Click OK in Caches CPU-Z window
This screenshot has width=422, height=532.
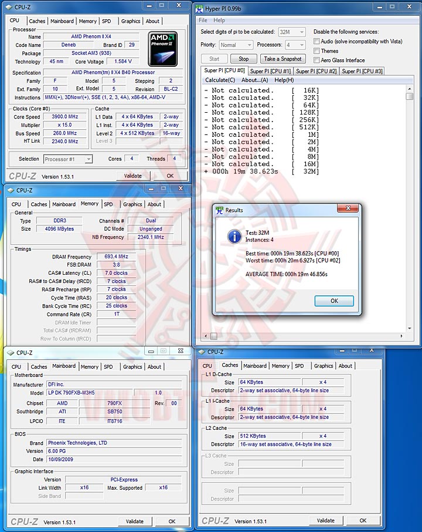[x=363, y=520]
